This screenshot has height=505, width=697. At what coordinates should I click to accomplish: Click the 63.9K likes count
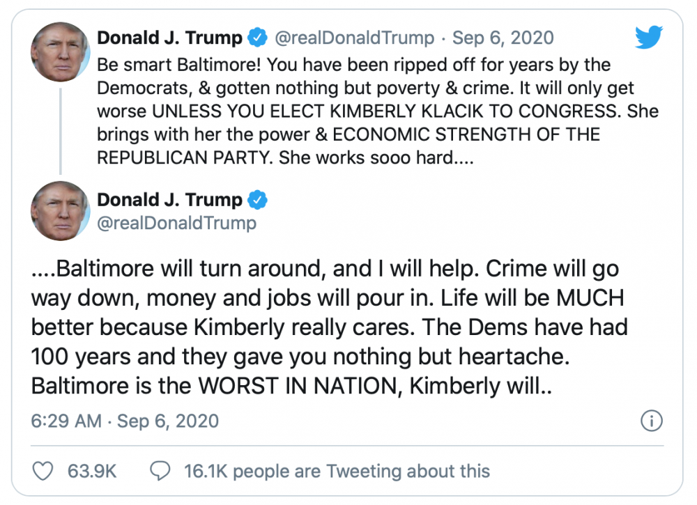[92, 471]
